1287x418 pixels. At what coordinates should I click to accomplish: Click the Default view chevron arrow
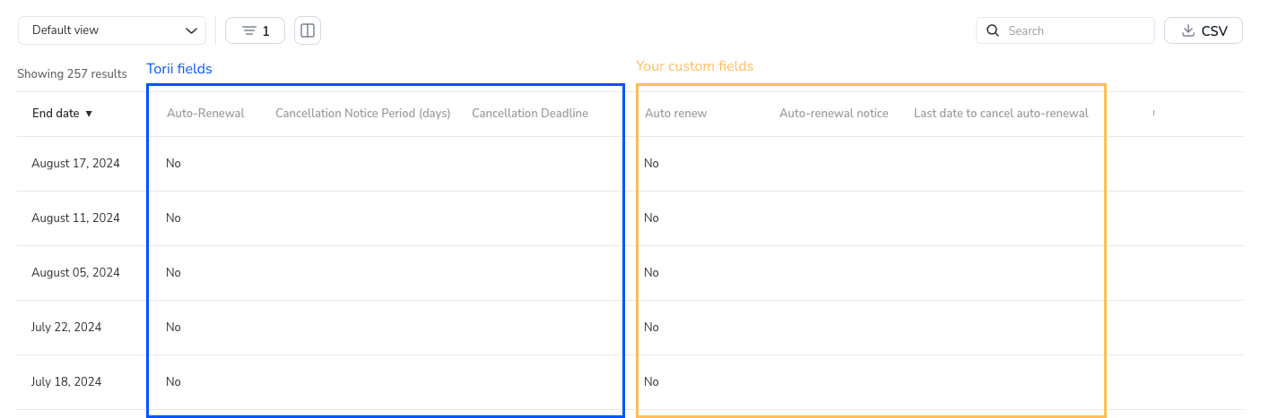click(x=191, y=30)
